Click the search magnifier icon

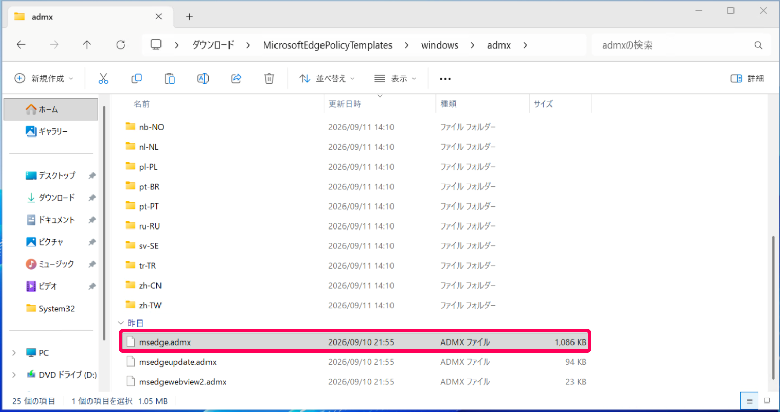[x=759, y=45]
